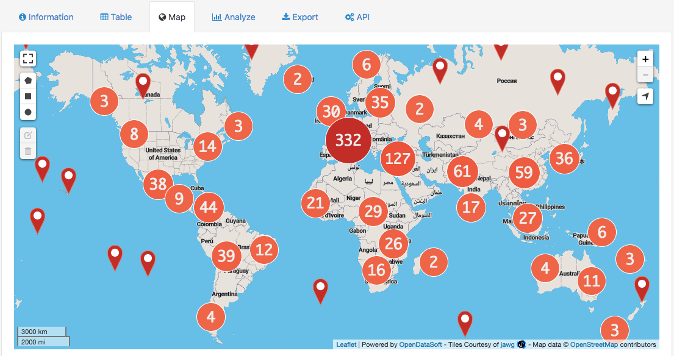Switch to the Information tab

pyautogui.click(x=46, y=17)
